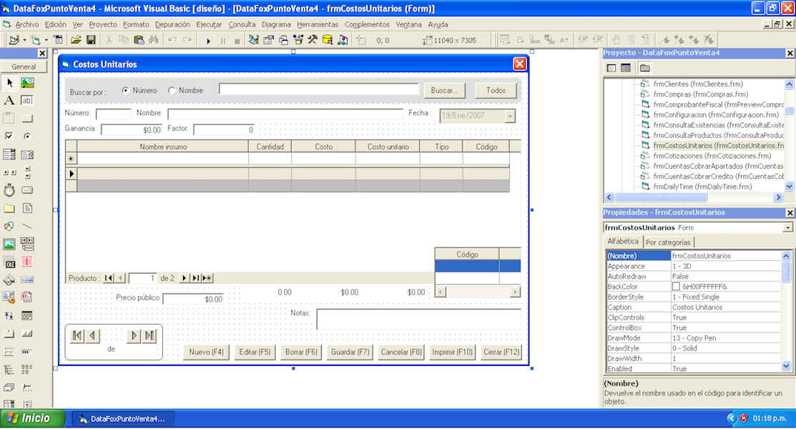Click the BackColor white color swatch
The width and height of the screenshot is (796, 429).
coord(676,287)
